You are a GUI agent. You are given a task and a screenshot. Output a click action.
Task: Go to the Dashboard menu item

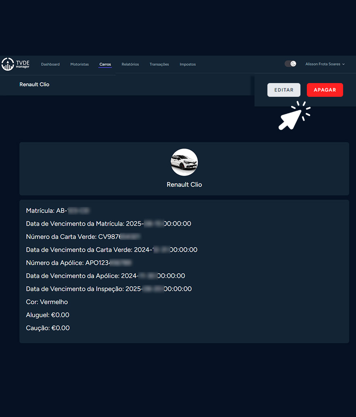point(50,65)
